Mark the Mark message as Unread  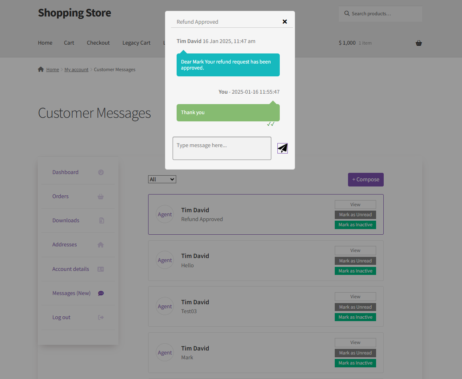[x=355, y=353]
